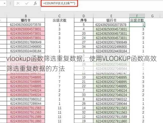Select column E by its header
Viewport: 163px width, 123px height.
111,16
